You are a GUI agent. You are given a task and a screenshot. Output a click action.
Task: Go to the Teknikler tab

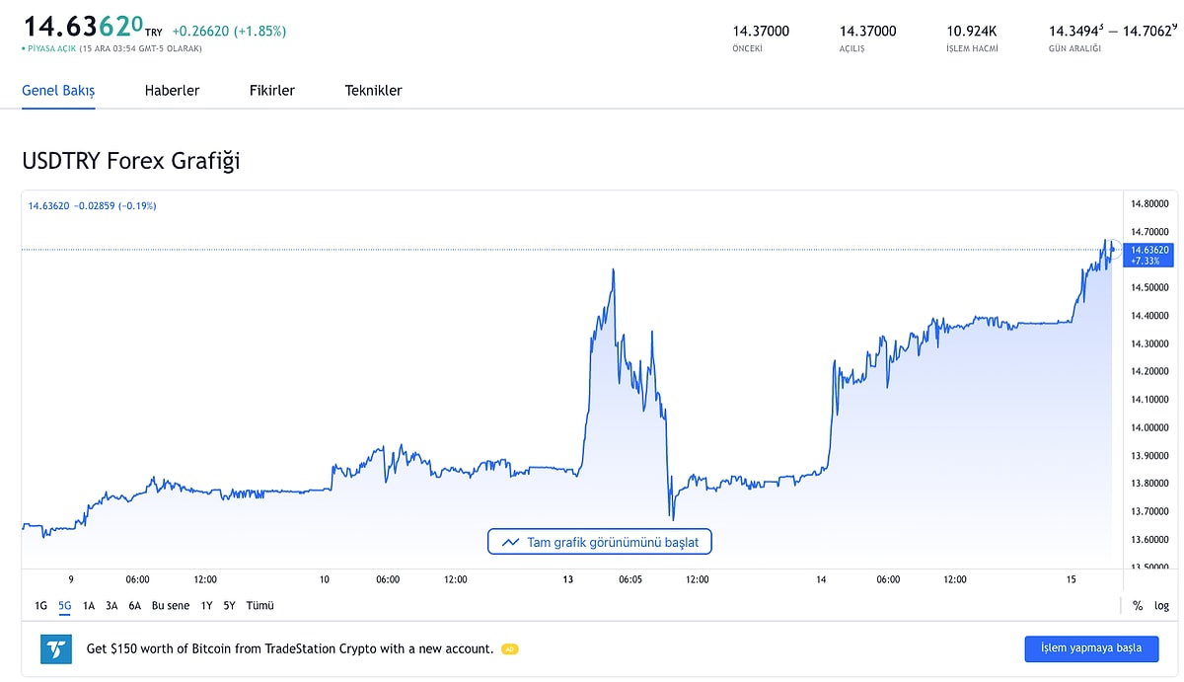coord(373,91)
